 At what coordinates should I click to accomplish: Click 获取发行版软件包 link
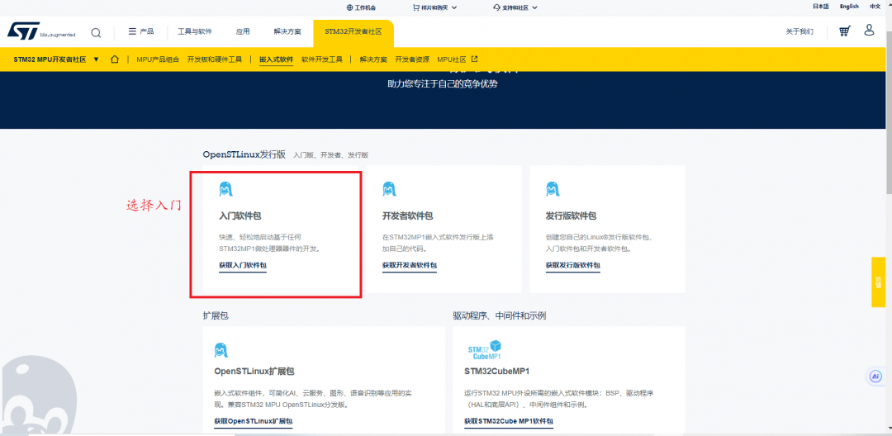(x=573, y=265)
